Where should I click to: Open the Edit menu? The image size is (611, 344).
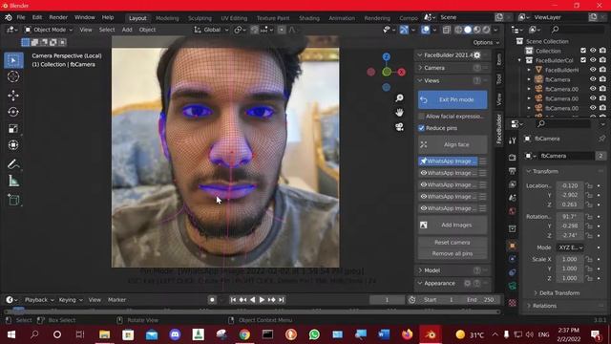(x=37, y=17)
